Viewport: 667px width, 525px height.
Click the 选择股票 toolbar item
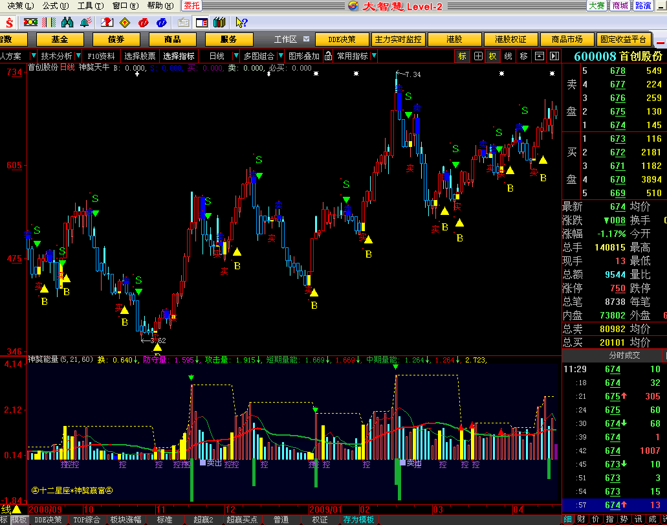pyautogui.click(x=140, y=56)
